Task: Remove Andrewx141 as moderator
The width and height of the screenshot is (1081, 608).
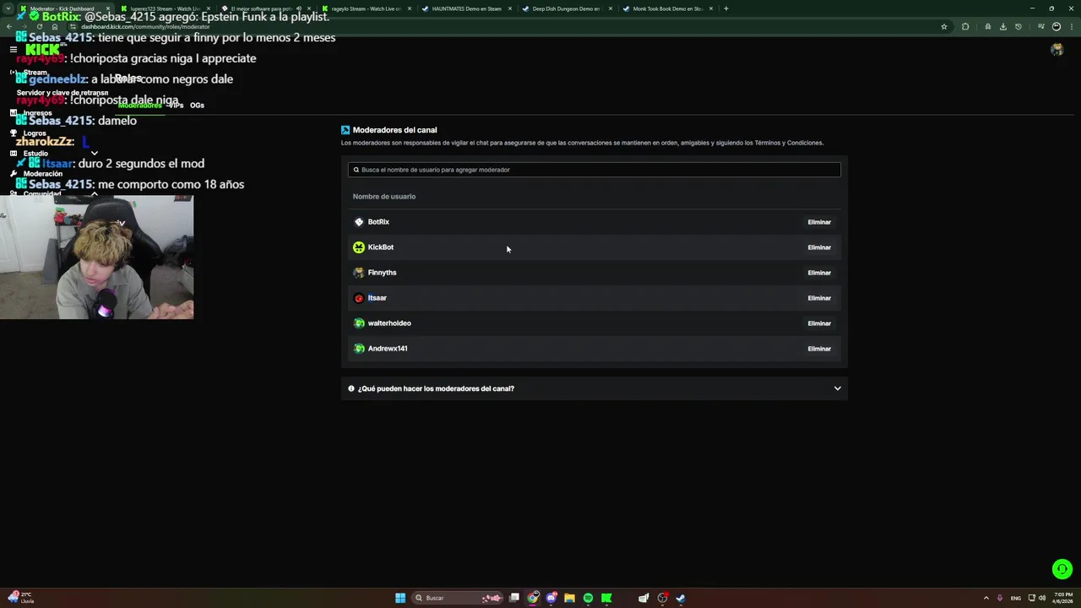Action: click(x=819, y=349)
